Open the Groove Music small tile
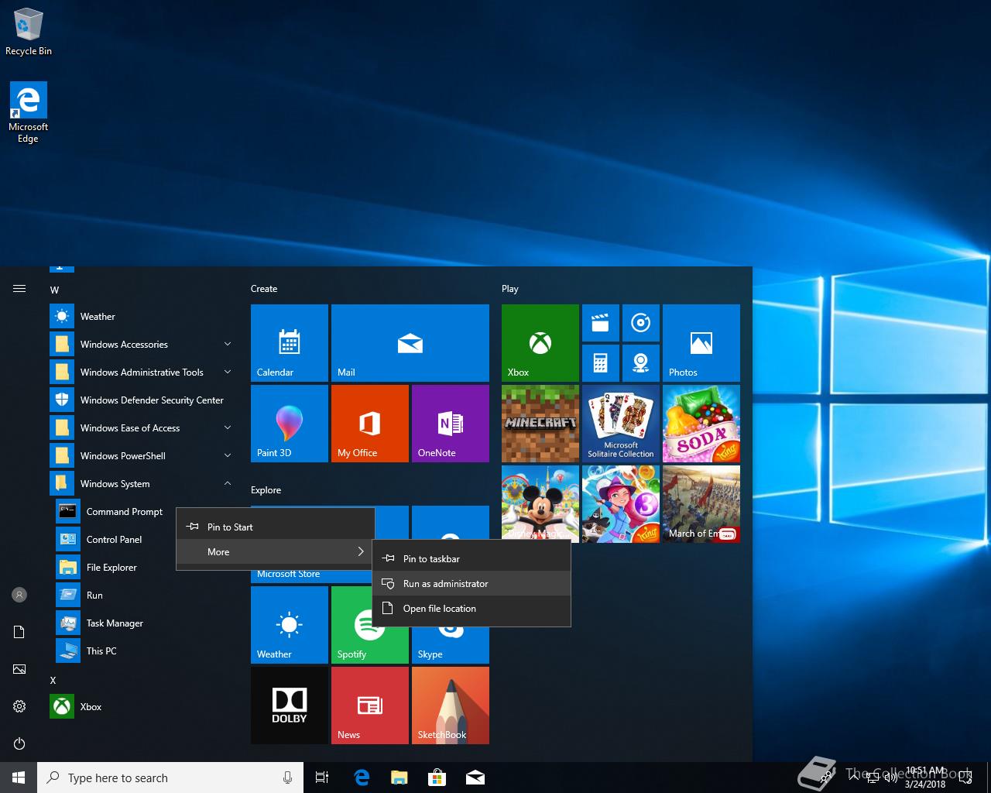Viewport: 991px width, 793px height. [641, 323]
